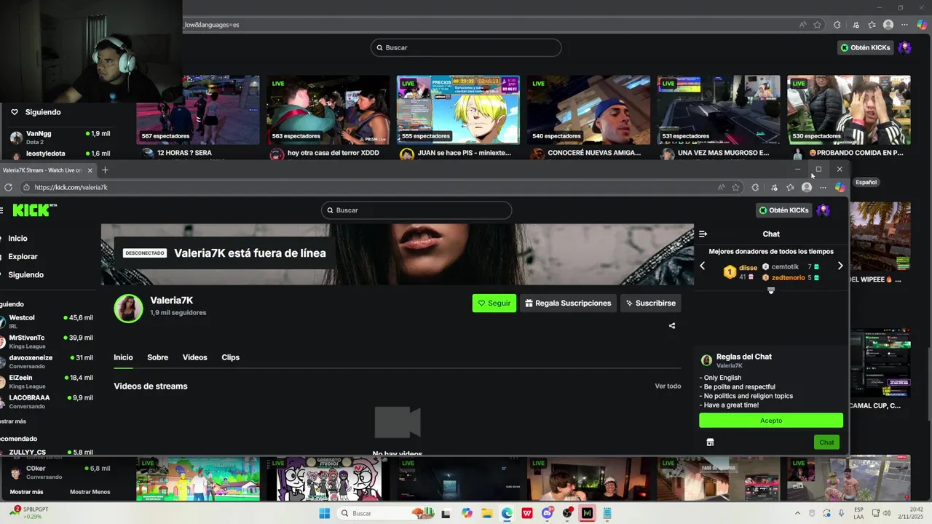Expand the top donors leaderboard chevron
This screenshot has height=524, width=932.
(771, 290)
